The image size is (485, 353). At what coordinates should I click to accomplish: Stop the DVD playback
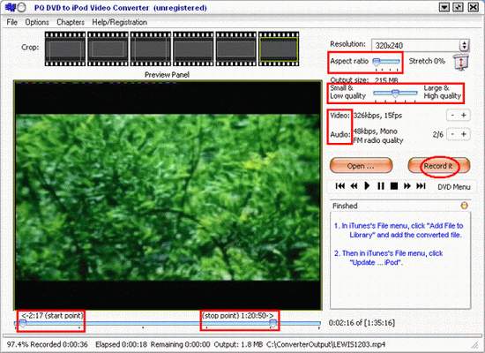pyautogui.click(x=394, y=186)
